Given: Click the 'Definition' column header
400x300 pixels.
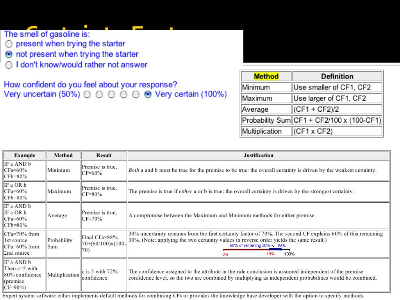Looking at the screenshot, I should point(337,76).
